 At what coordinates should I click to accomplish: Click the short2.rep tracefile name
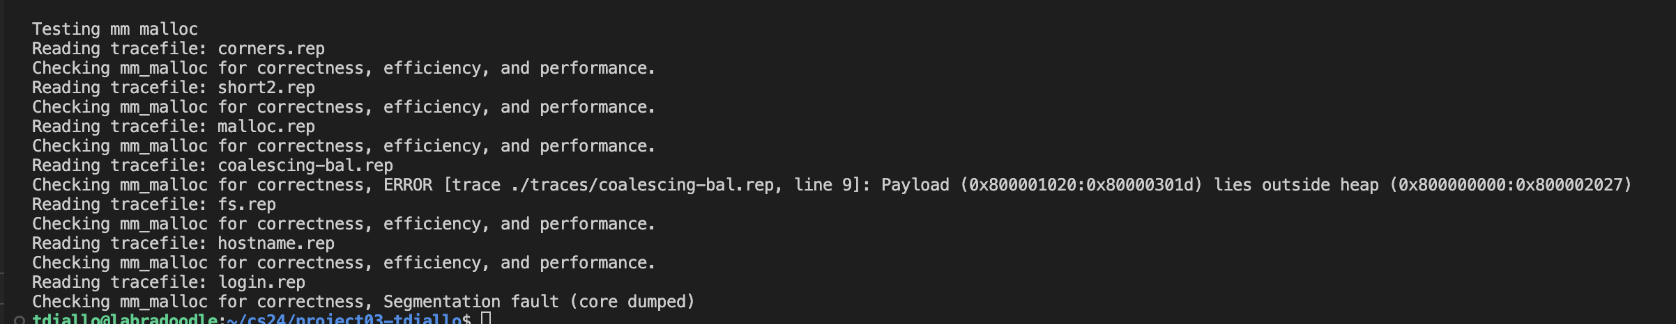(x=266, y=88)
